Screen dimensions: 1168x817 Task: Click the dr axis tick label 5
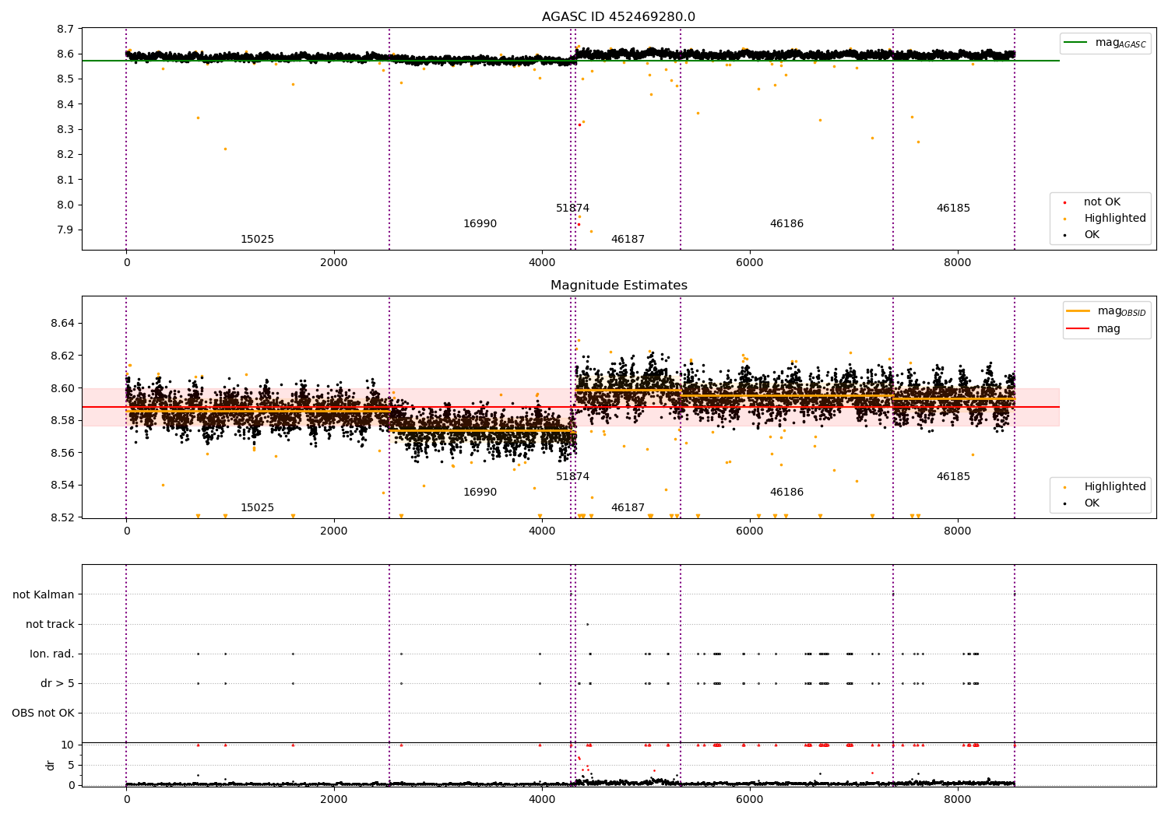[x=72, y=766]
